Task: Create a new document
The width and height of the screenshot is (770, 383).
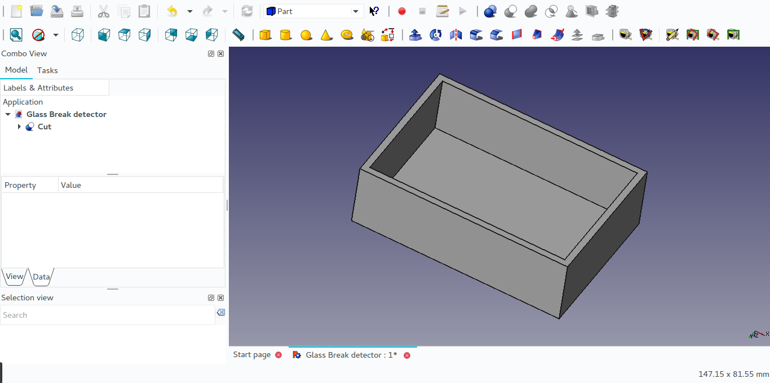Action: pos(16,11)
